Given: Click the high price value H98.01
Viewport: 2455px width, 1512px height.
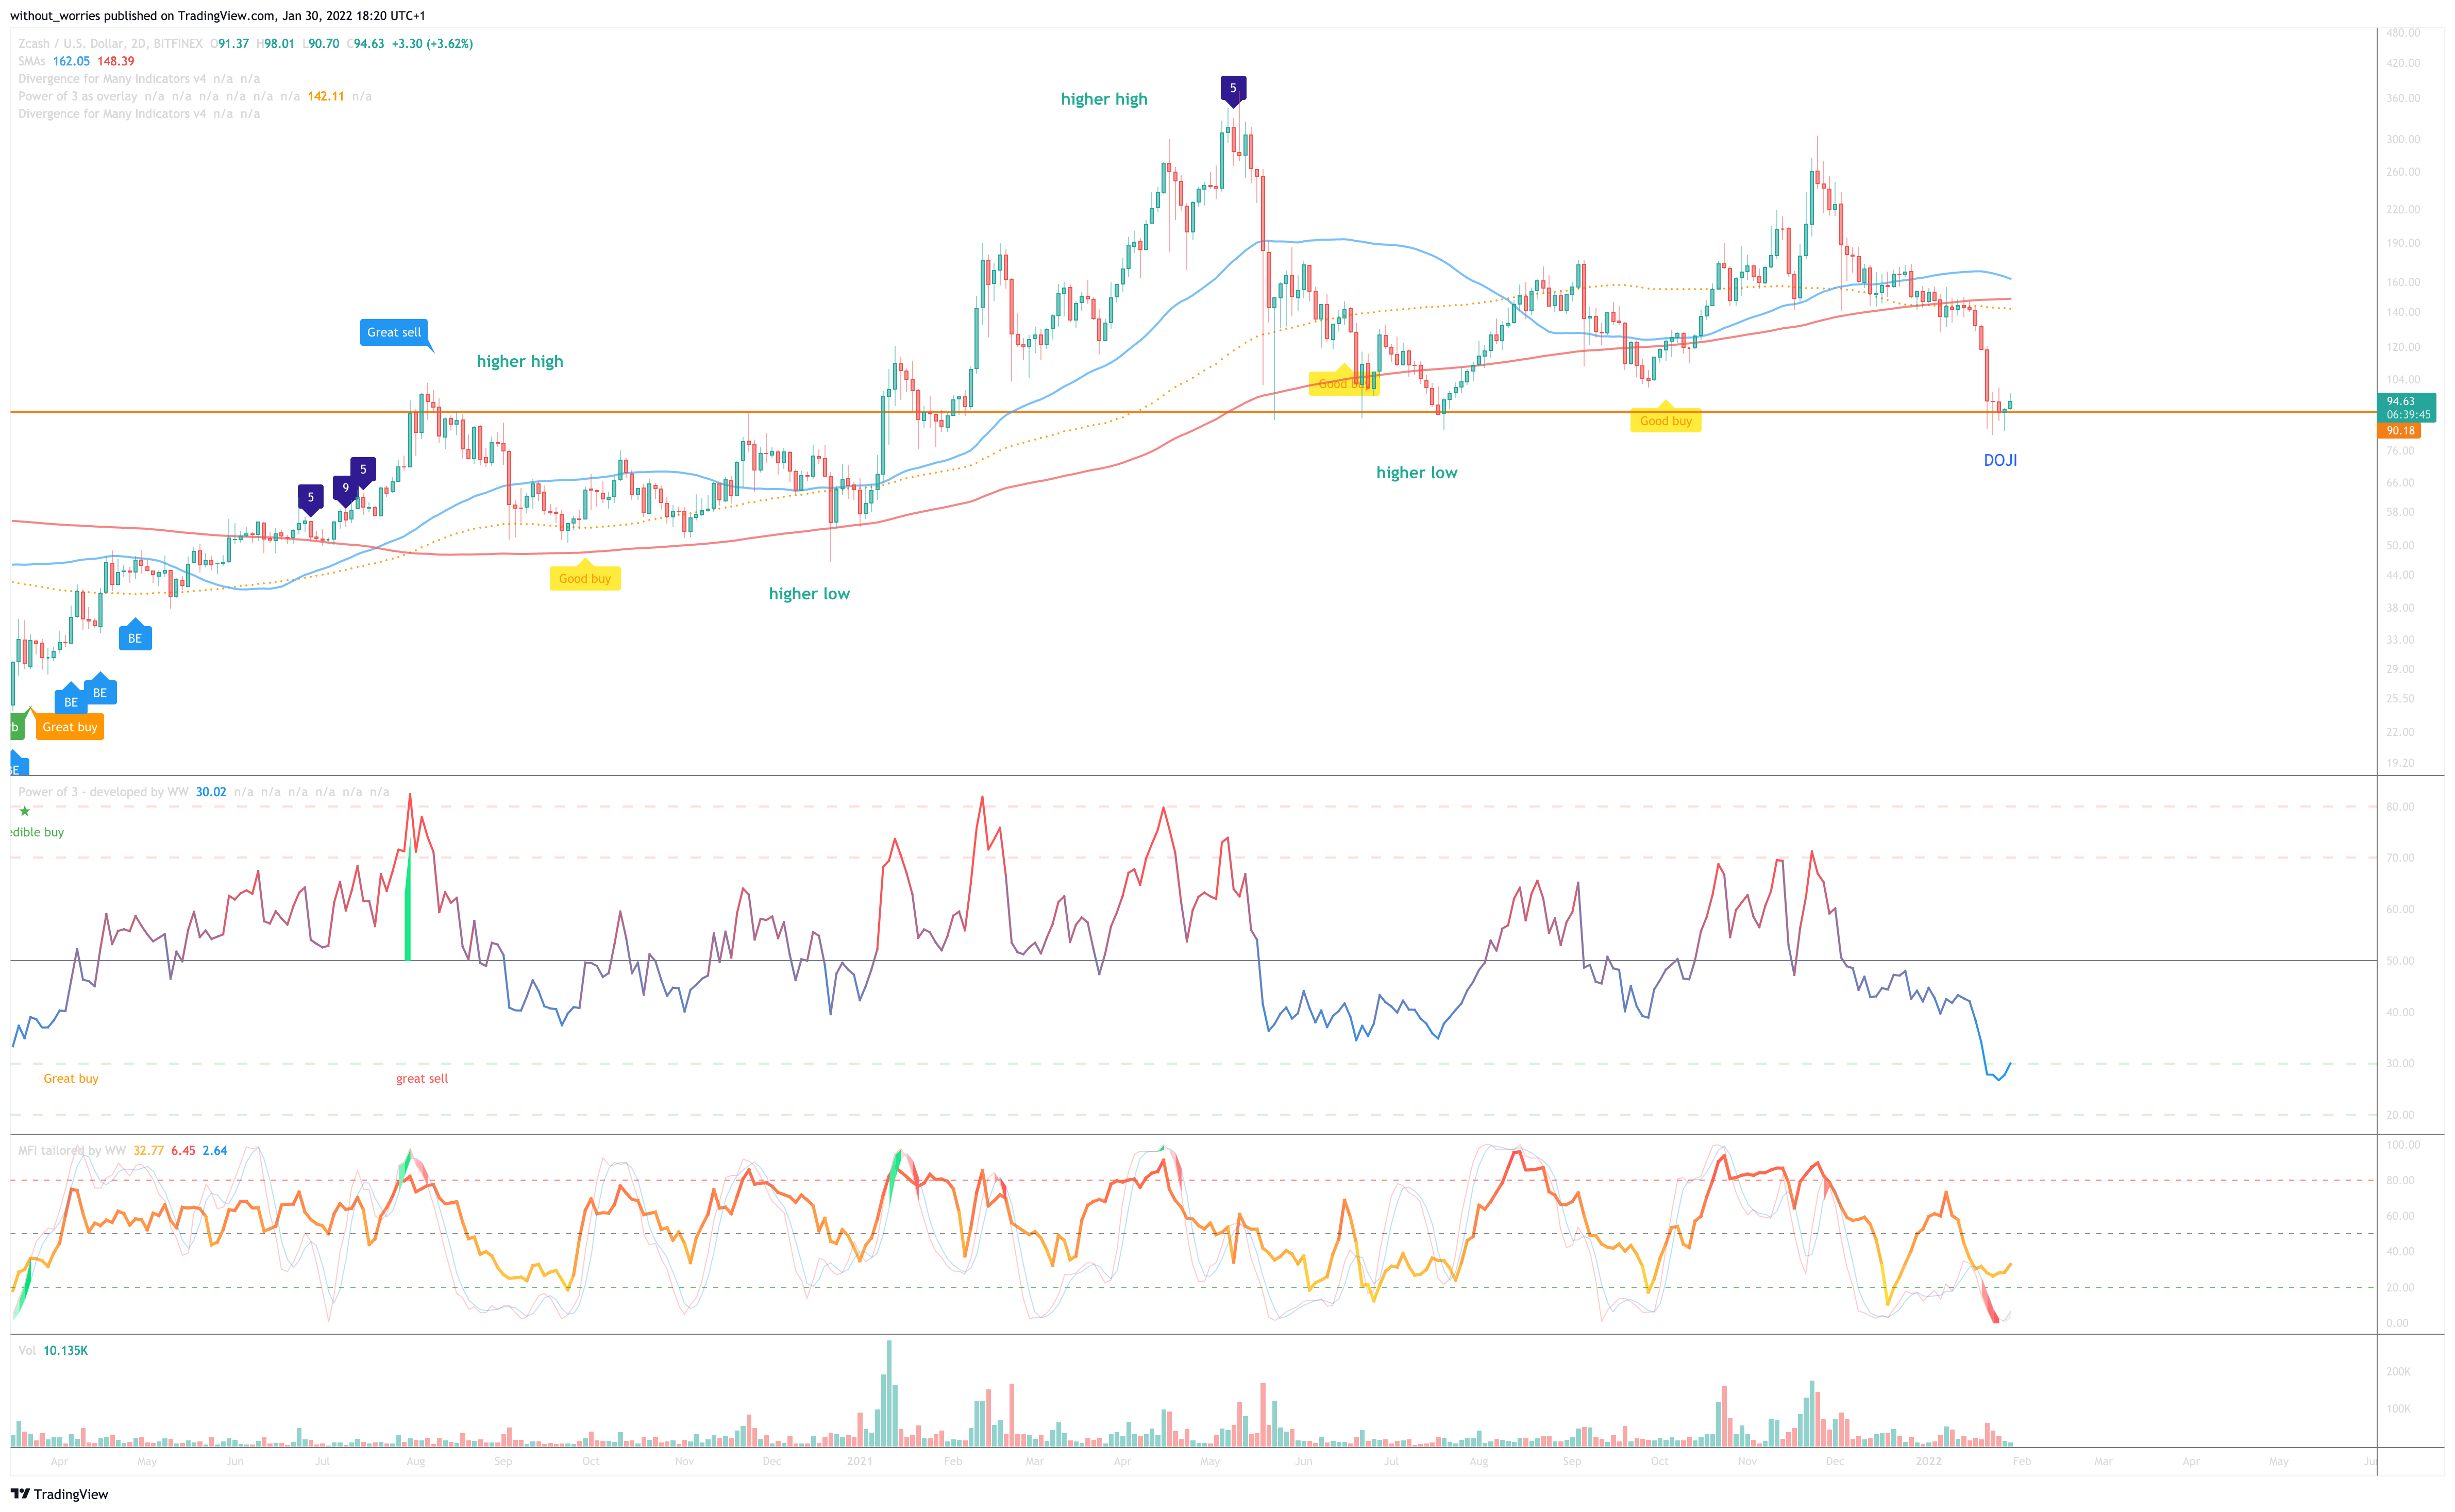Looking at the screenshot, I should pyautogui.click(x=276, y=44).
